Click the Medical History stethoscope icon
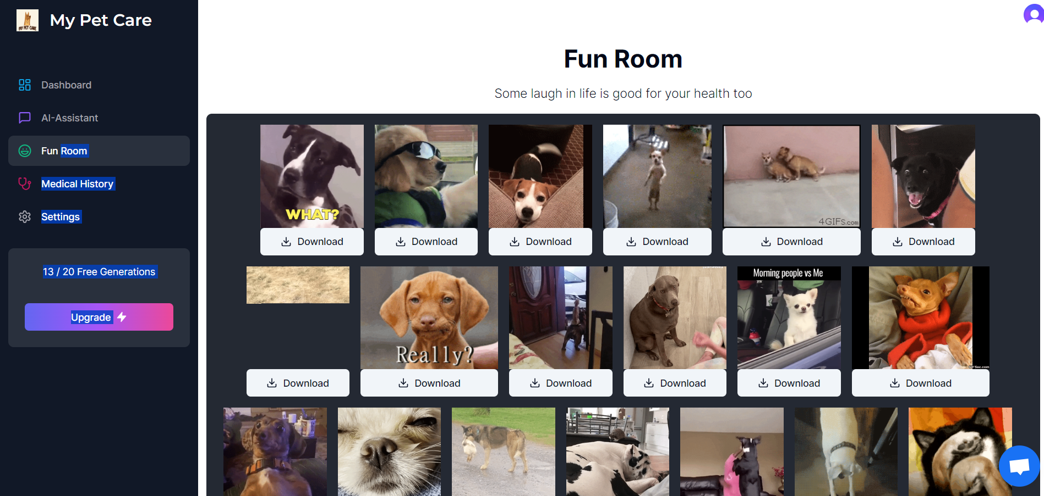Image resolution: width=1044 pixels, height=496 pixels. [x=25, y=184]
